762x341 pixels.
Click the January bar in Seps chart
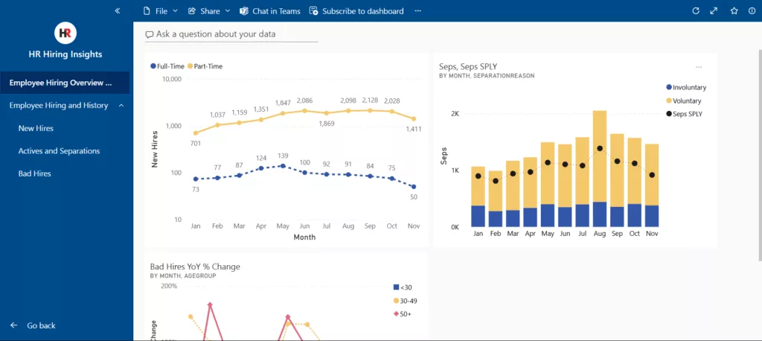pyautogui.click(x=478, y=197)
